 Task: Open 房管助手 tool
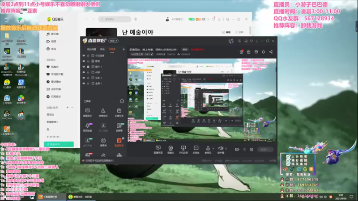(x=103, y=113)
